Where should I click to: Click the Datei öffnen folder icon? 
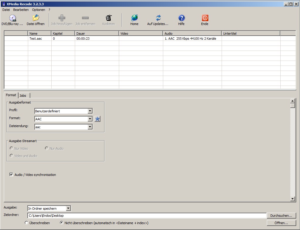pyautogui.click(x=36, y=18)
